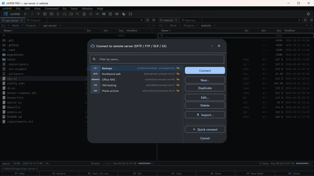Expand left panel path history dropdown arrow
314x176 pixels.
pos(153,26)
